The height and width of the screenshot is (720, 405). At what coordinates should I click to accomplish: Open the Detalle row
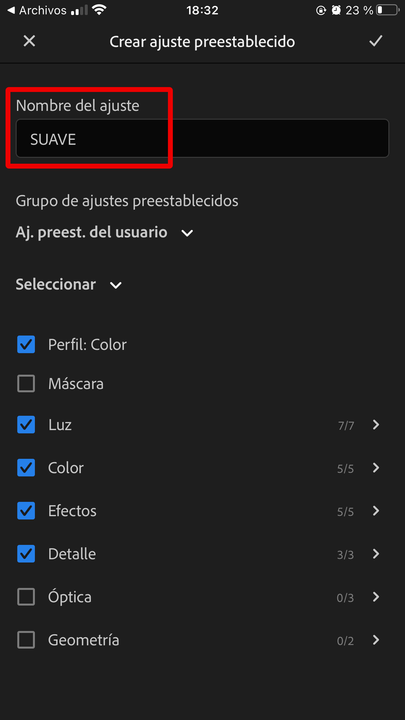click(202, 554)
